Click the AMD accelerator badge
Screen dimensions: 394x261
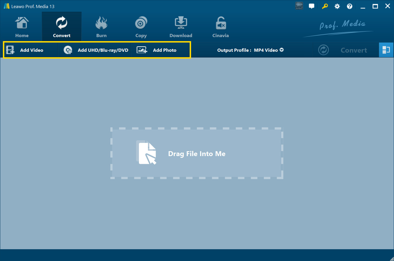point(299,6)
